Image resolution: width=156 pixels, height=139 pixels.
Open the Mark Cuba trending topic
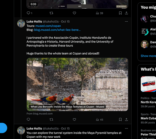click(148, 118)
